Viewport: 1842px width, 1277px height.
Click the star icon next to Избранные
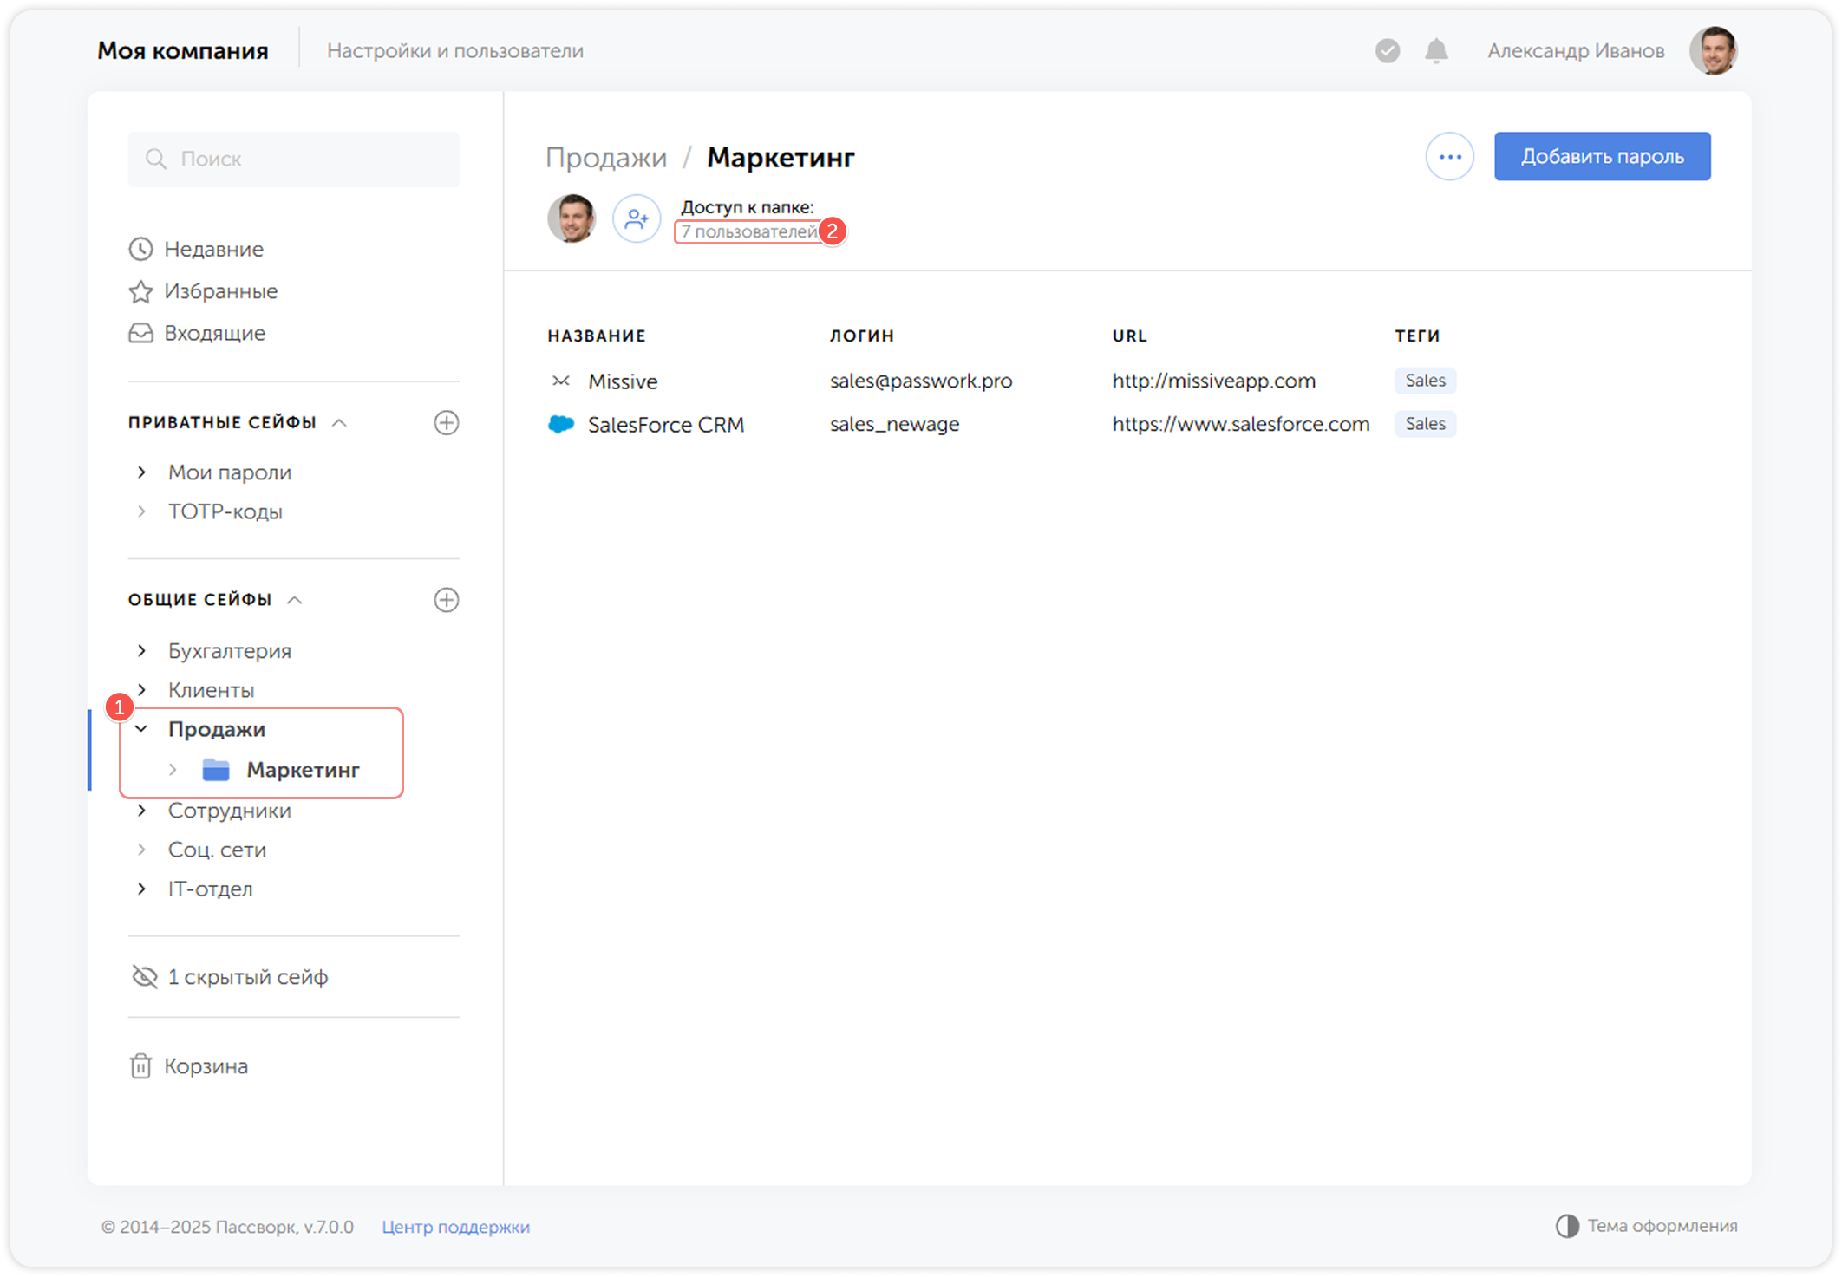click(140, 291)
